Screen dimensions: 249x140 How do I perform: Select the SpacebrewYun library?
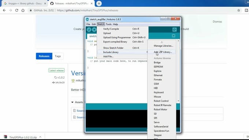[x=161, y=131]
